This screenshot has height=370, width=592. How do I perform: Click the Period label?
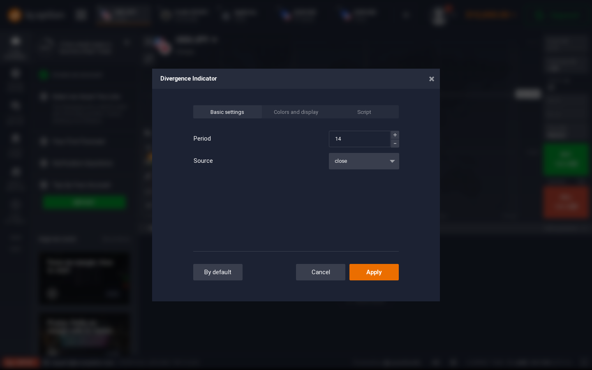pyautogui.click(x=202, y=139)
